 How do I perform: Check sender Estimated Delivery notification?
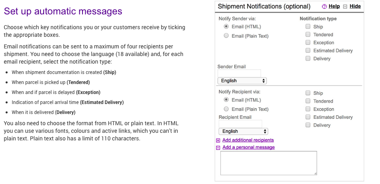[308, 50]
